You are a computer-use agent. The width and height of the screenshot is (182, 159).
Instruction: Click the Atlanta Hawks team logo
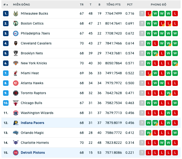tap(16, 83)
